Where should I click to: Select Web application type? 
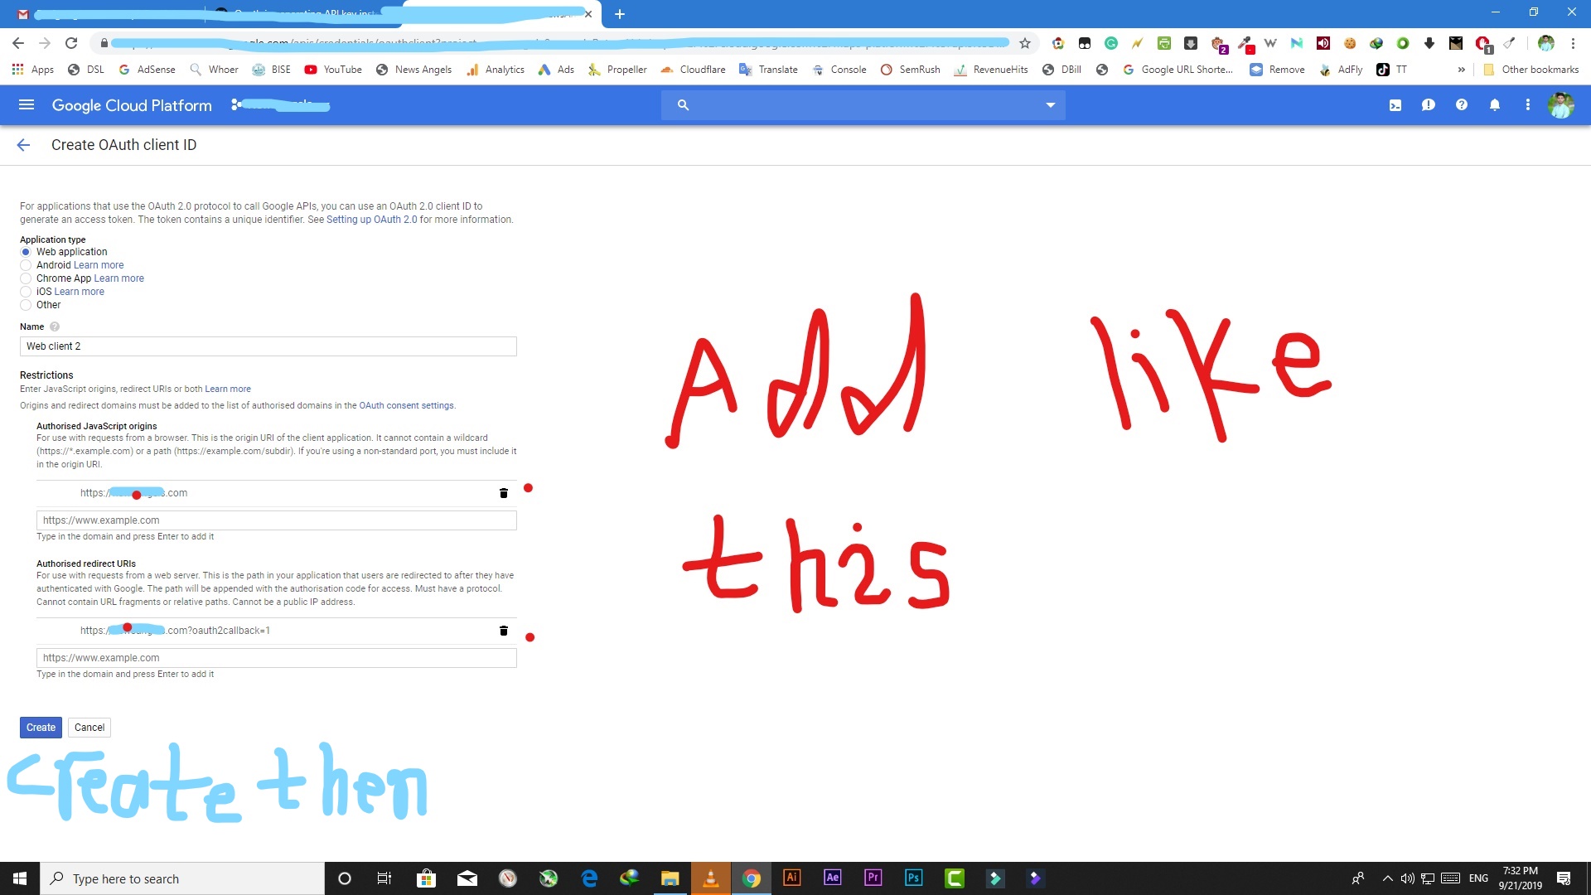26,252
